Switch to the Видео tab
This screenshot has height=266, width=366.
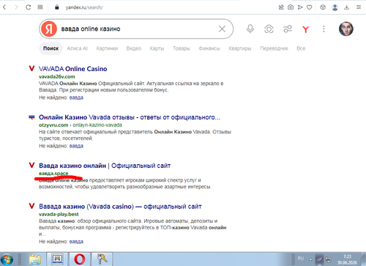pos(134,48)
